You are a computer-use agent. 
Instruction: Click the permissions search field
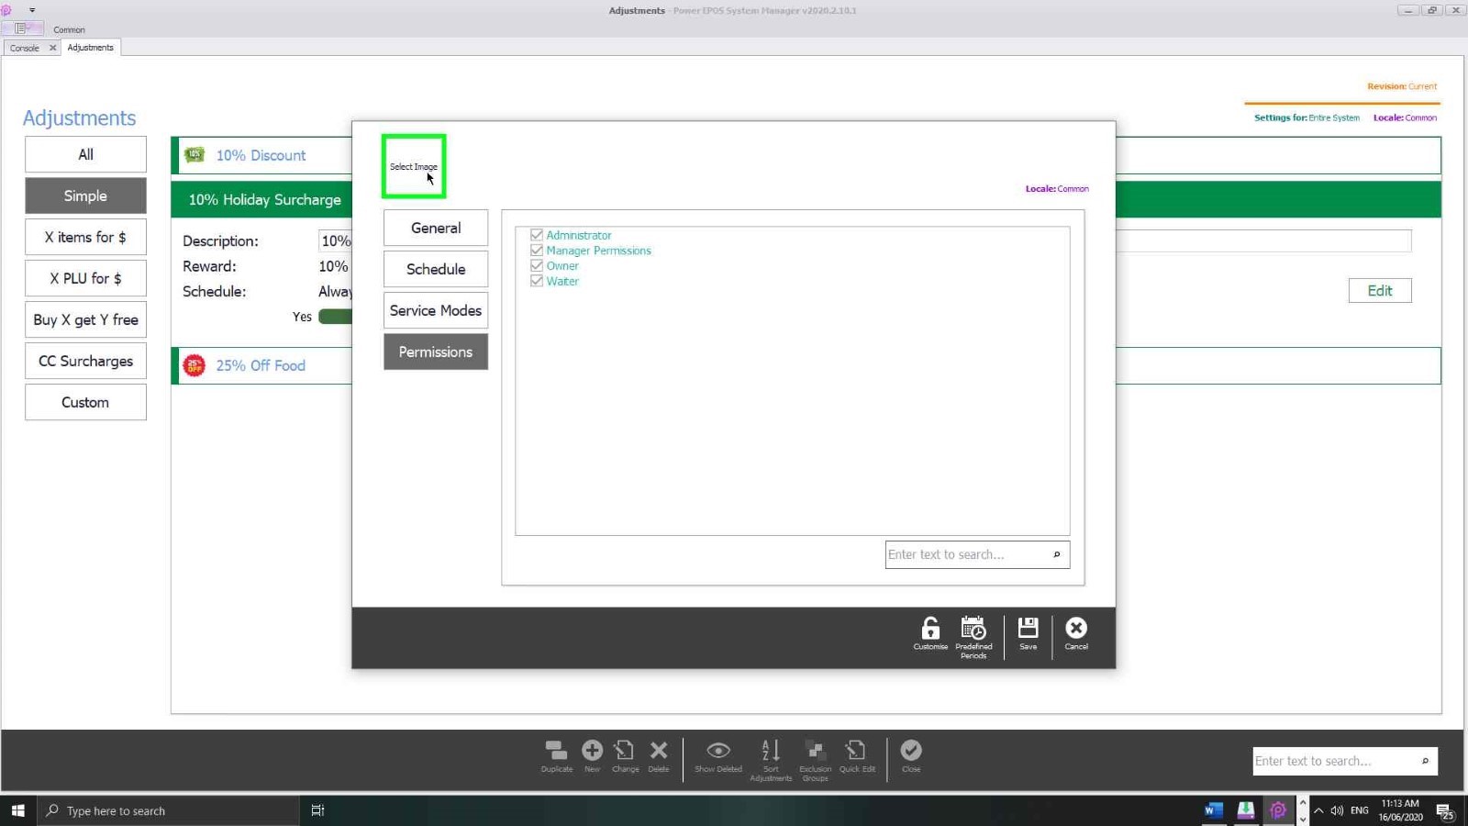pos(977,554)
